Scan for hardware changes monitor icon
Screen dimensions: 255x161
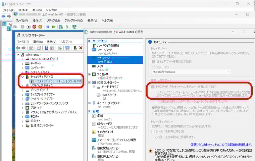tap(67, 48)
